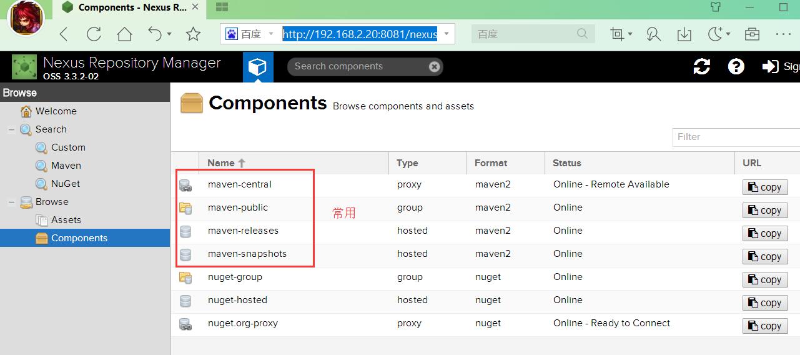
Task: Copy the maven-public URL
Action: pos(765,210)
